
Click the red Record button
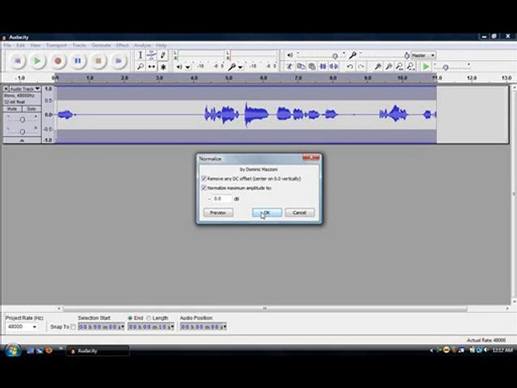(58, 61)
